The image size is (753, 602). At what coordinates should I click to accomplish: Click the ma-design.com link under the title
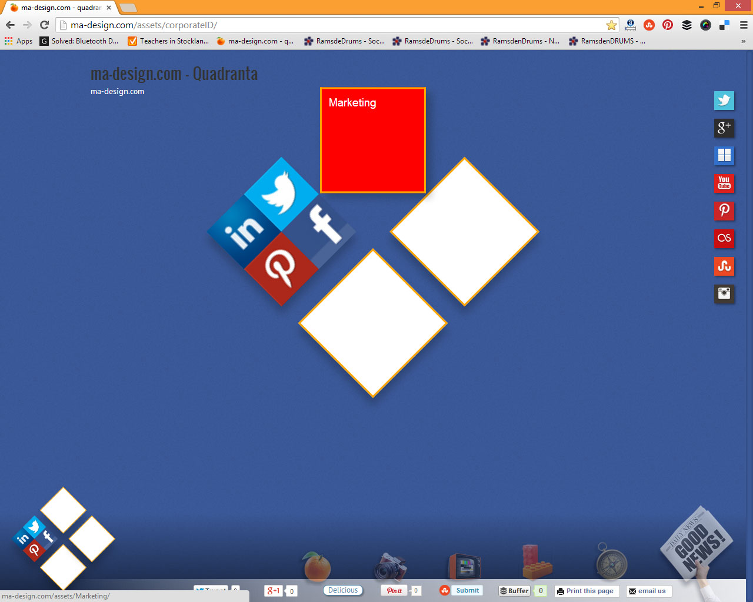click(117, 92)
